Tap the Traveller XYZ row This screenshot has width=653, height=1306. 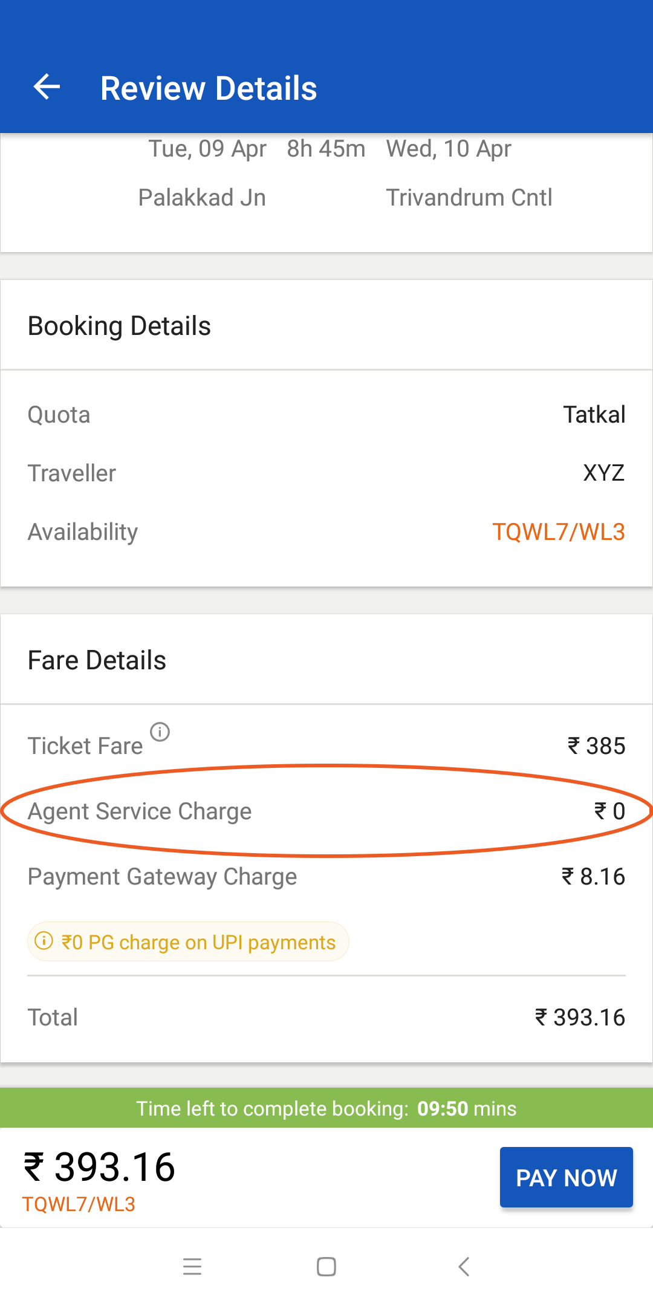326,473
